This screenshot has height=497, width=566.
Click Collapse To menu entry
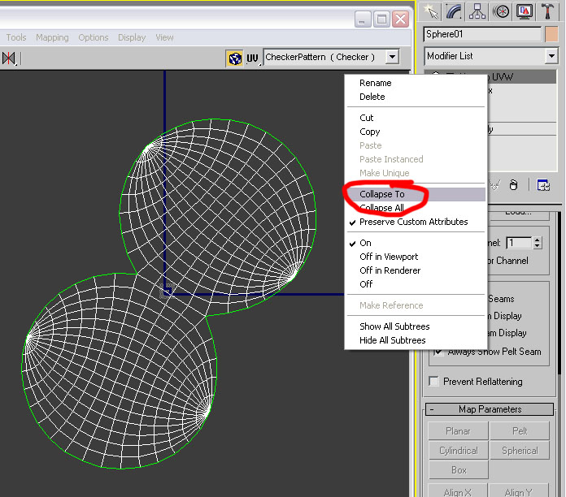tap(415, 194)
